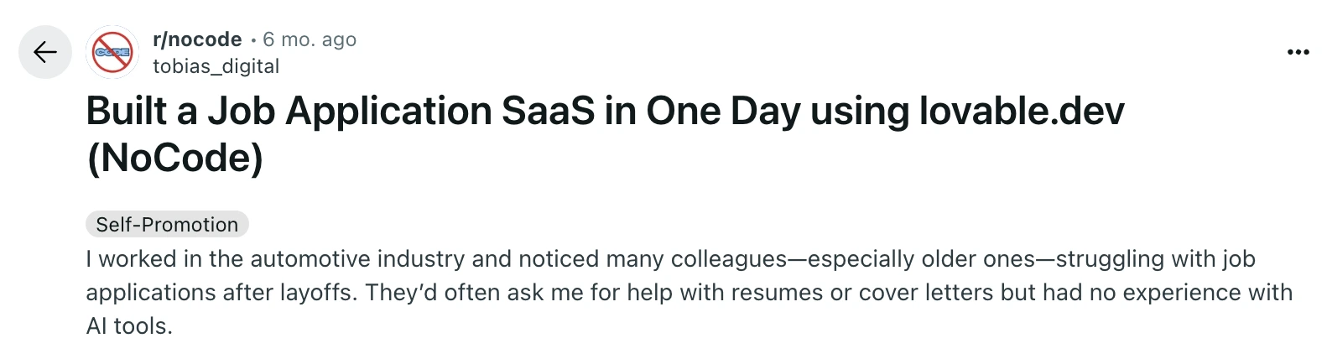Open the three-dot post options menu
The height and width of the screenshot is (359, 1327).
tap(1297, 52)
